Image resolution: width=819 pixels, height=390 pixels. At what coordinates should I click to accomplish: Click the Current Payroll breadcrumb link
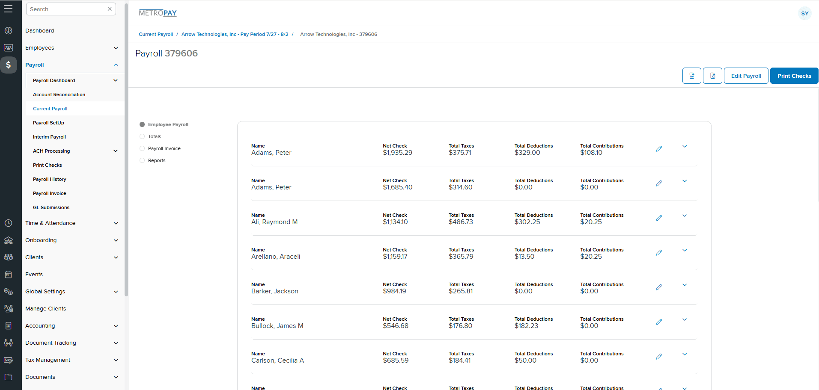pos(156,34)
